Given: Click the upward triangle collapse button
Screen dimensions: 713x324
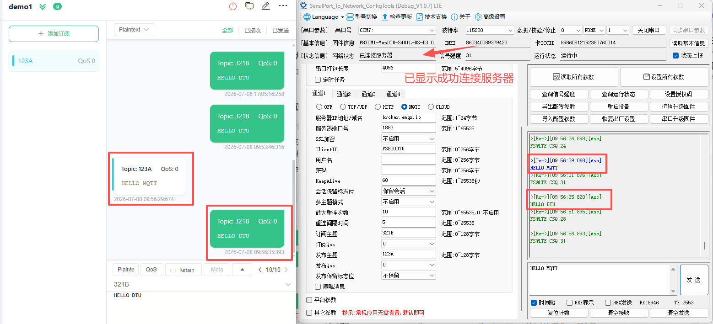Looking at the screenshot, I should [242, 270].
